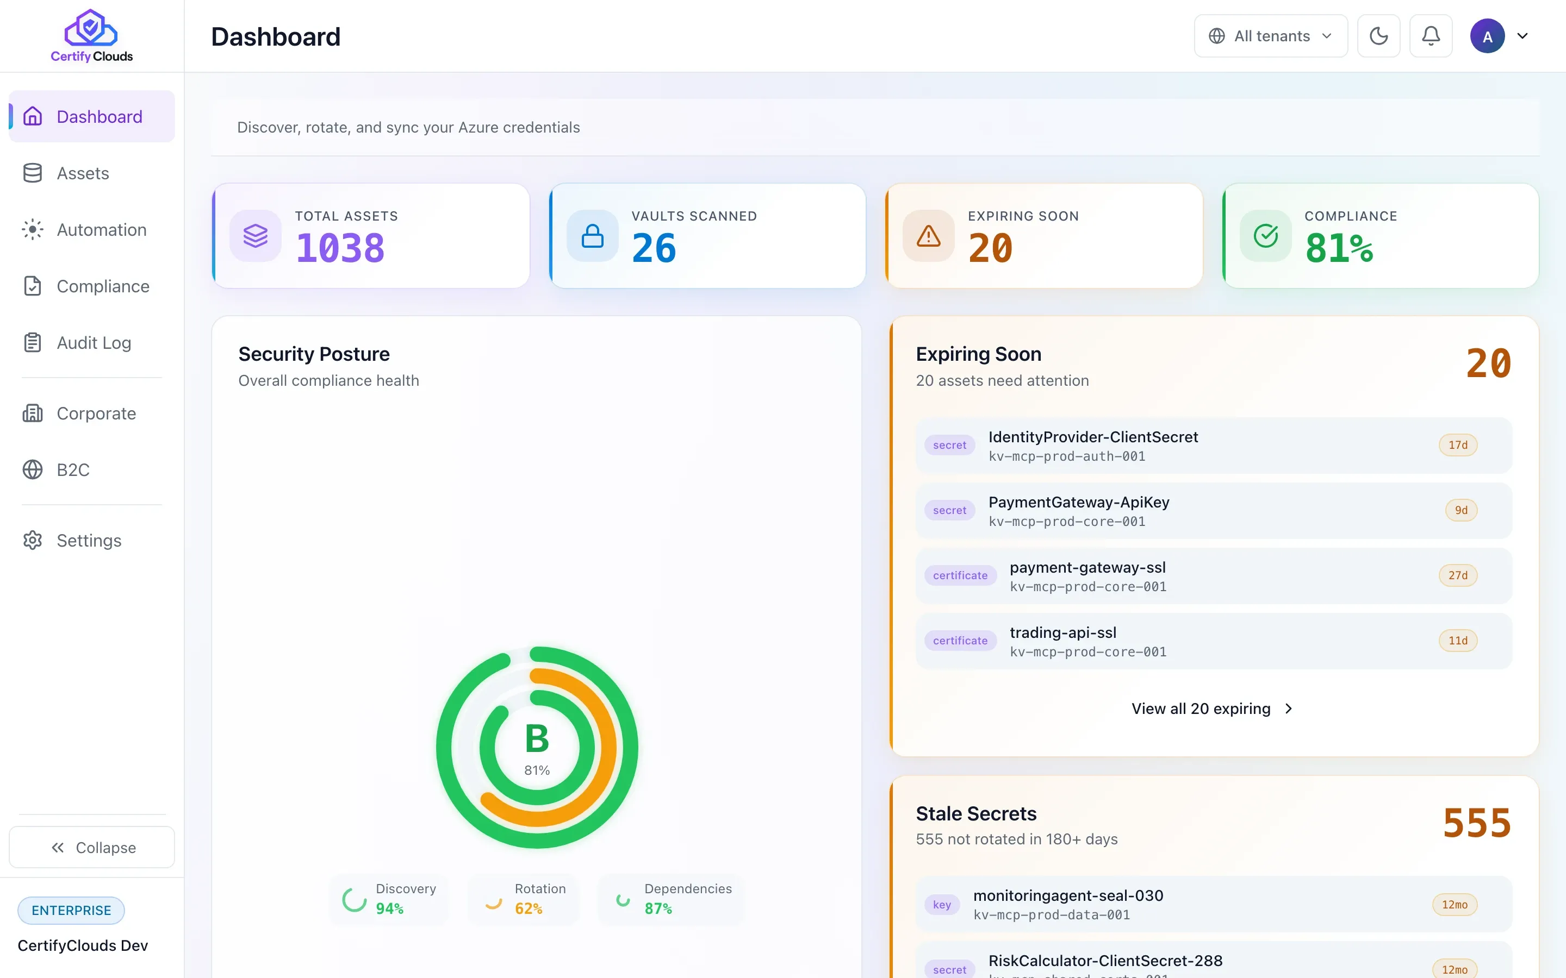Image resolution: width=1566 pixels, height=978 pixels.
Task: Click the Total Assets layers icon
Action: click(256, 236)
